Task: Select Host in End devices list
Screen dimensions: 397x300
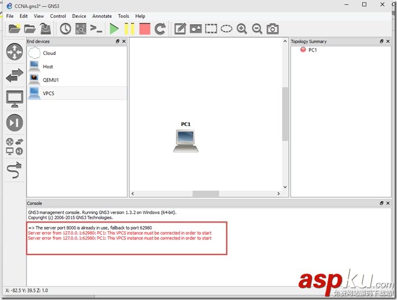Action: click(x=77, y=66)
